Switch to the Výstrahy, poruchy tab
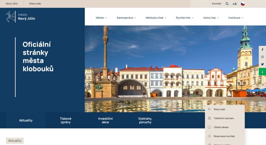This screenshot has width=266, height=145. pyautogui.click(x=145, y=120)
